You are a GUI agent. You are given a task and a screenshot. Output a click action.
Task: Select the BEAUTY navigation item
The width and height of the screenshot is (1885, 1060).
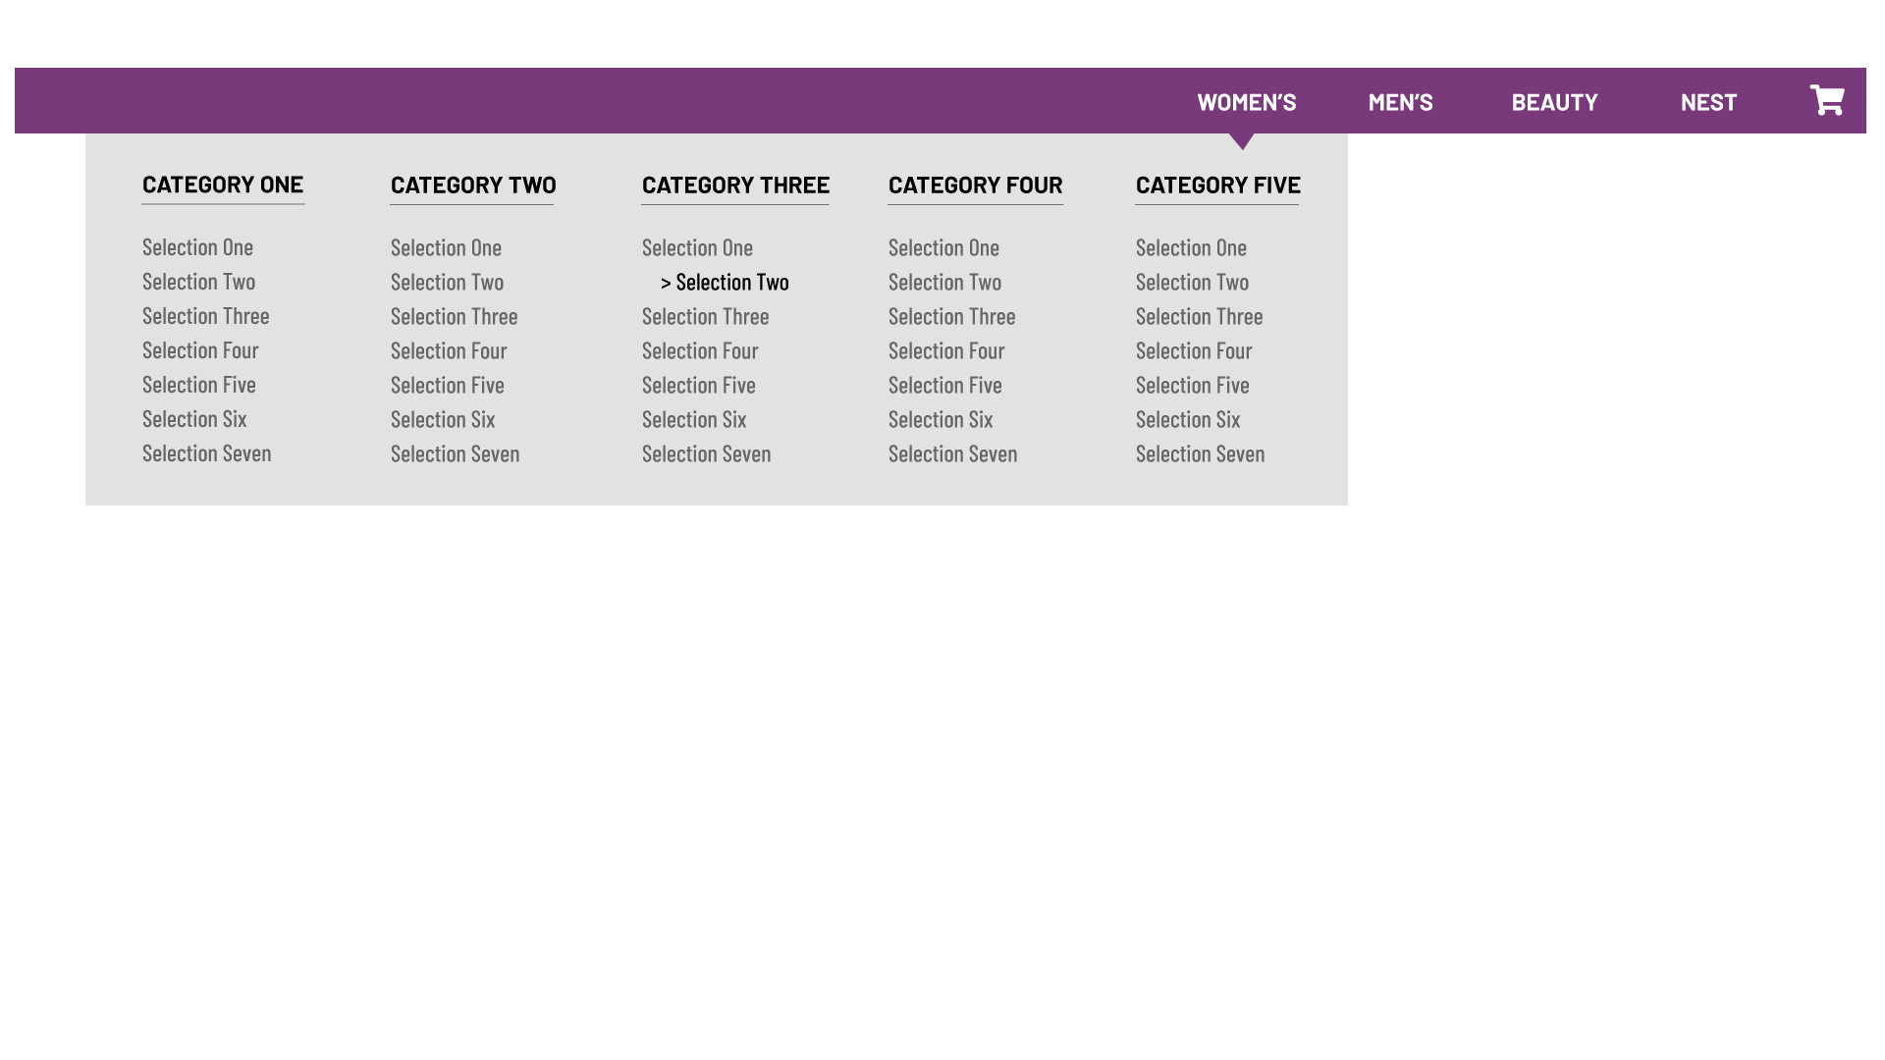(1554, 102)
